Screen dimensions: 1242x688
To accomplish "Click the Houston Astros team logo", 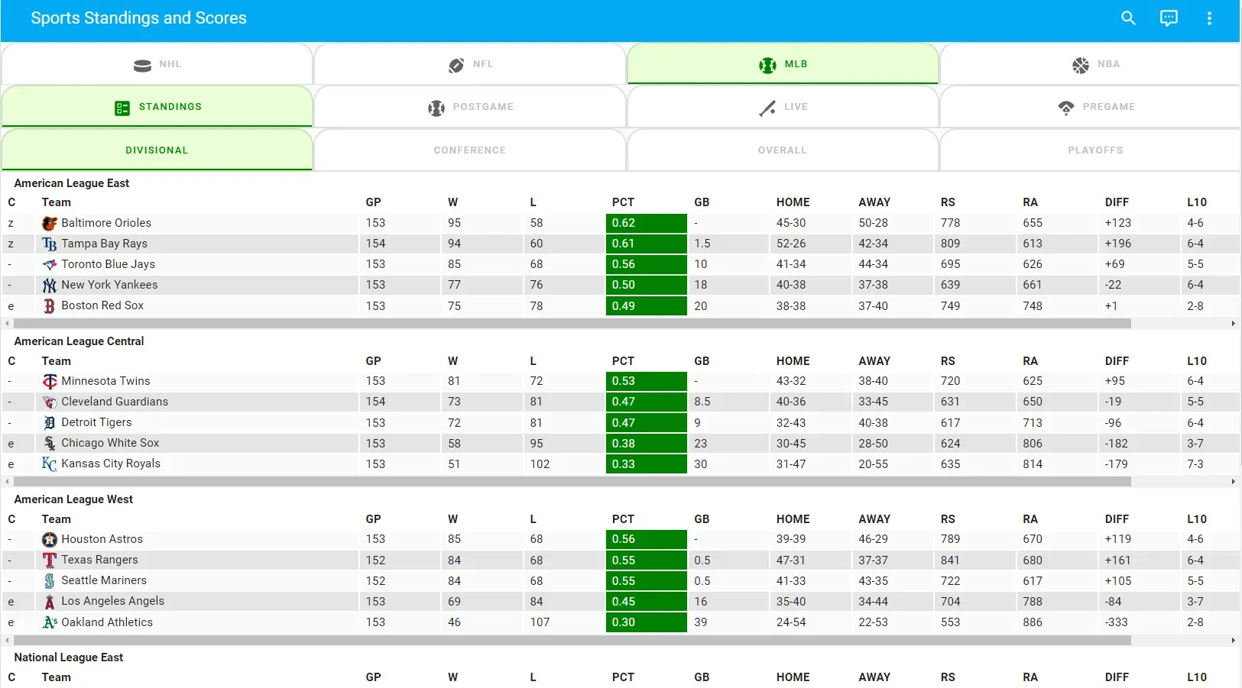I will pos(50,539).
